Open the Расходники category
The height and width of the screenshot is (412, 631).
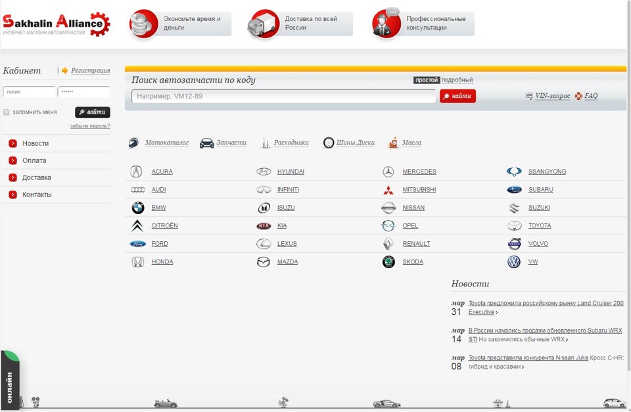click(x=291, y=143)
